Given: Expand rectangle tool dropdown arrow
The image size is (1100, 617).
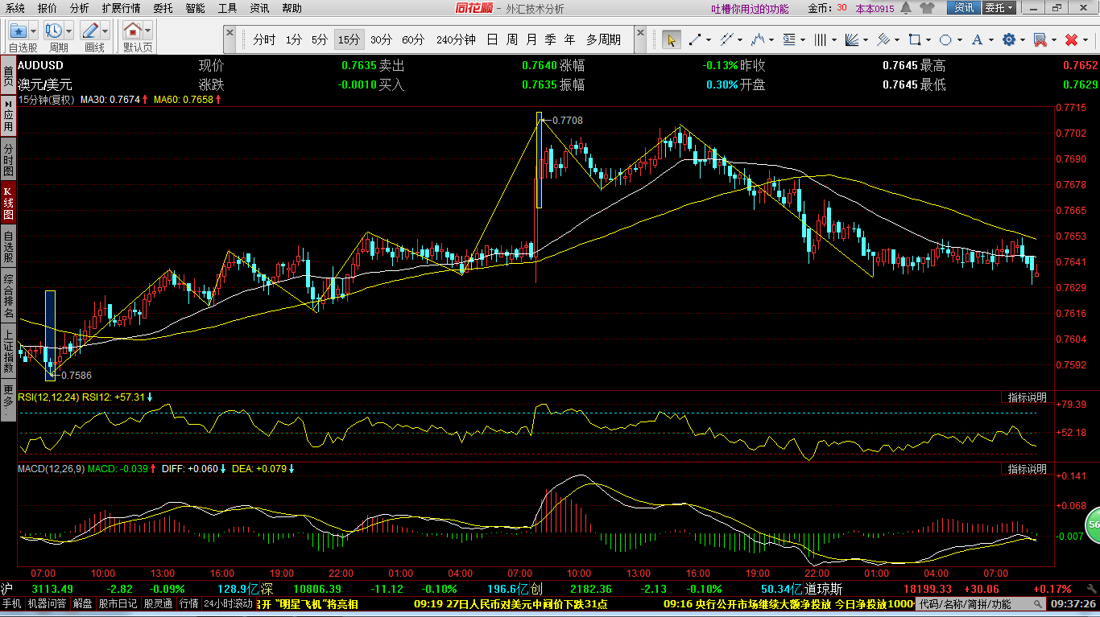Looking at the screenshot, I should 928,39.
